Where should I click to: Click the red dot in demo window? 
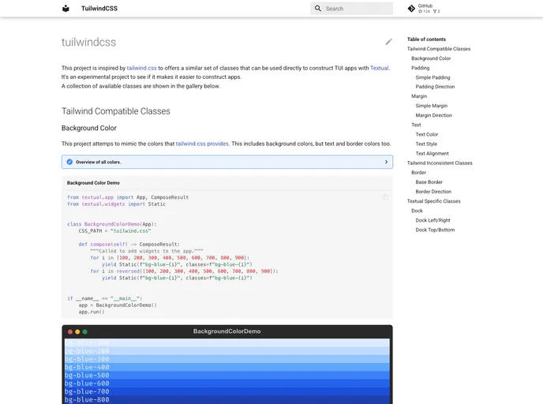(70, 331)
